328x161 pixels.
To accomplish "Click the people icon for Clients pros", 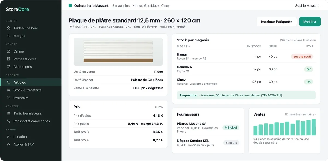I will tap(8, 67).
